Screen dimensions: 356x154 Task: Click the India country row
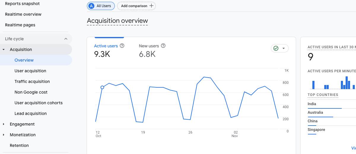pyautogui.click(x=312, y=104)
